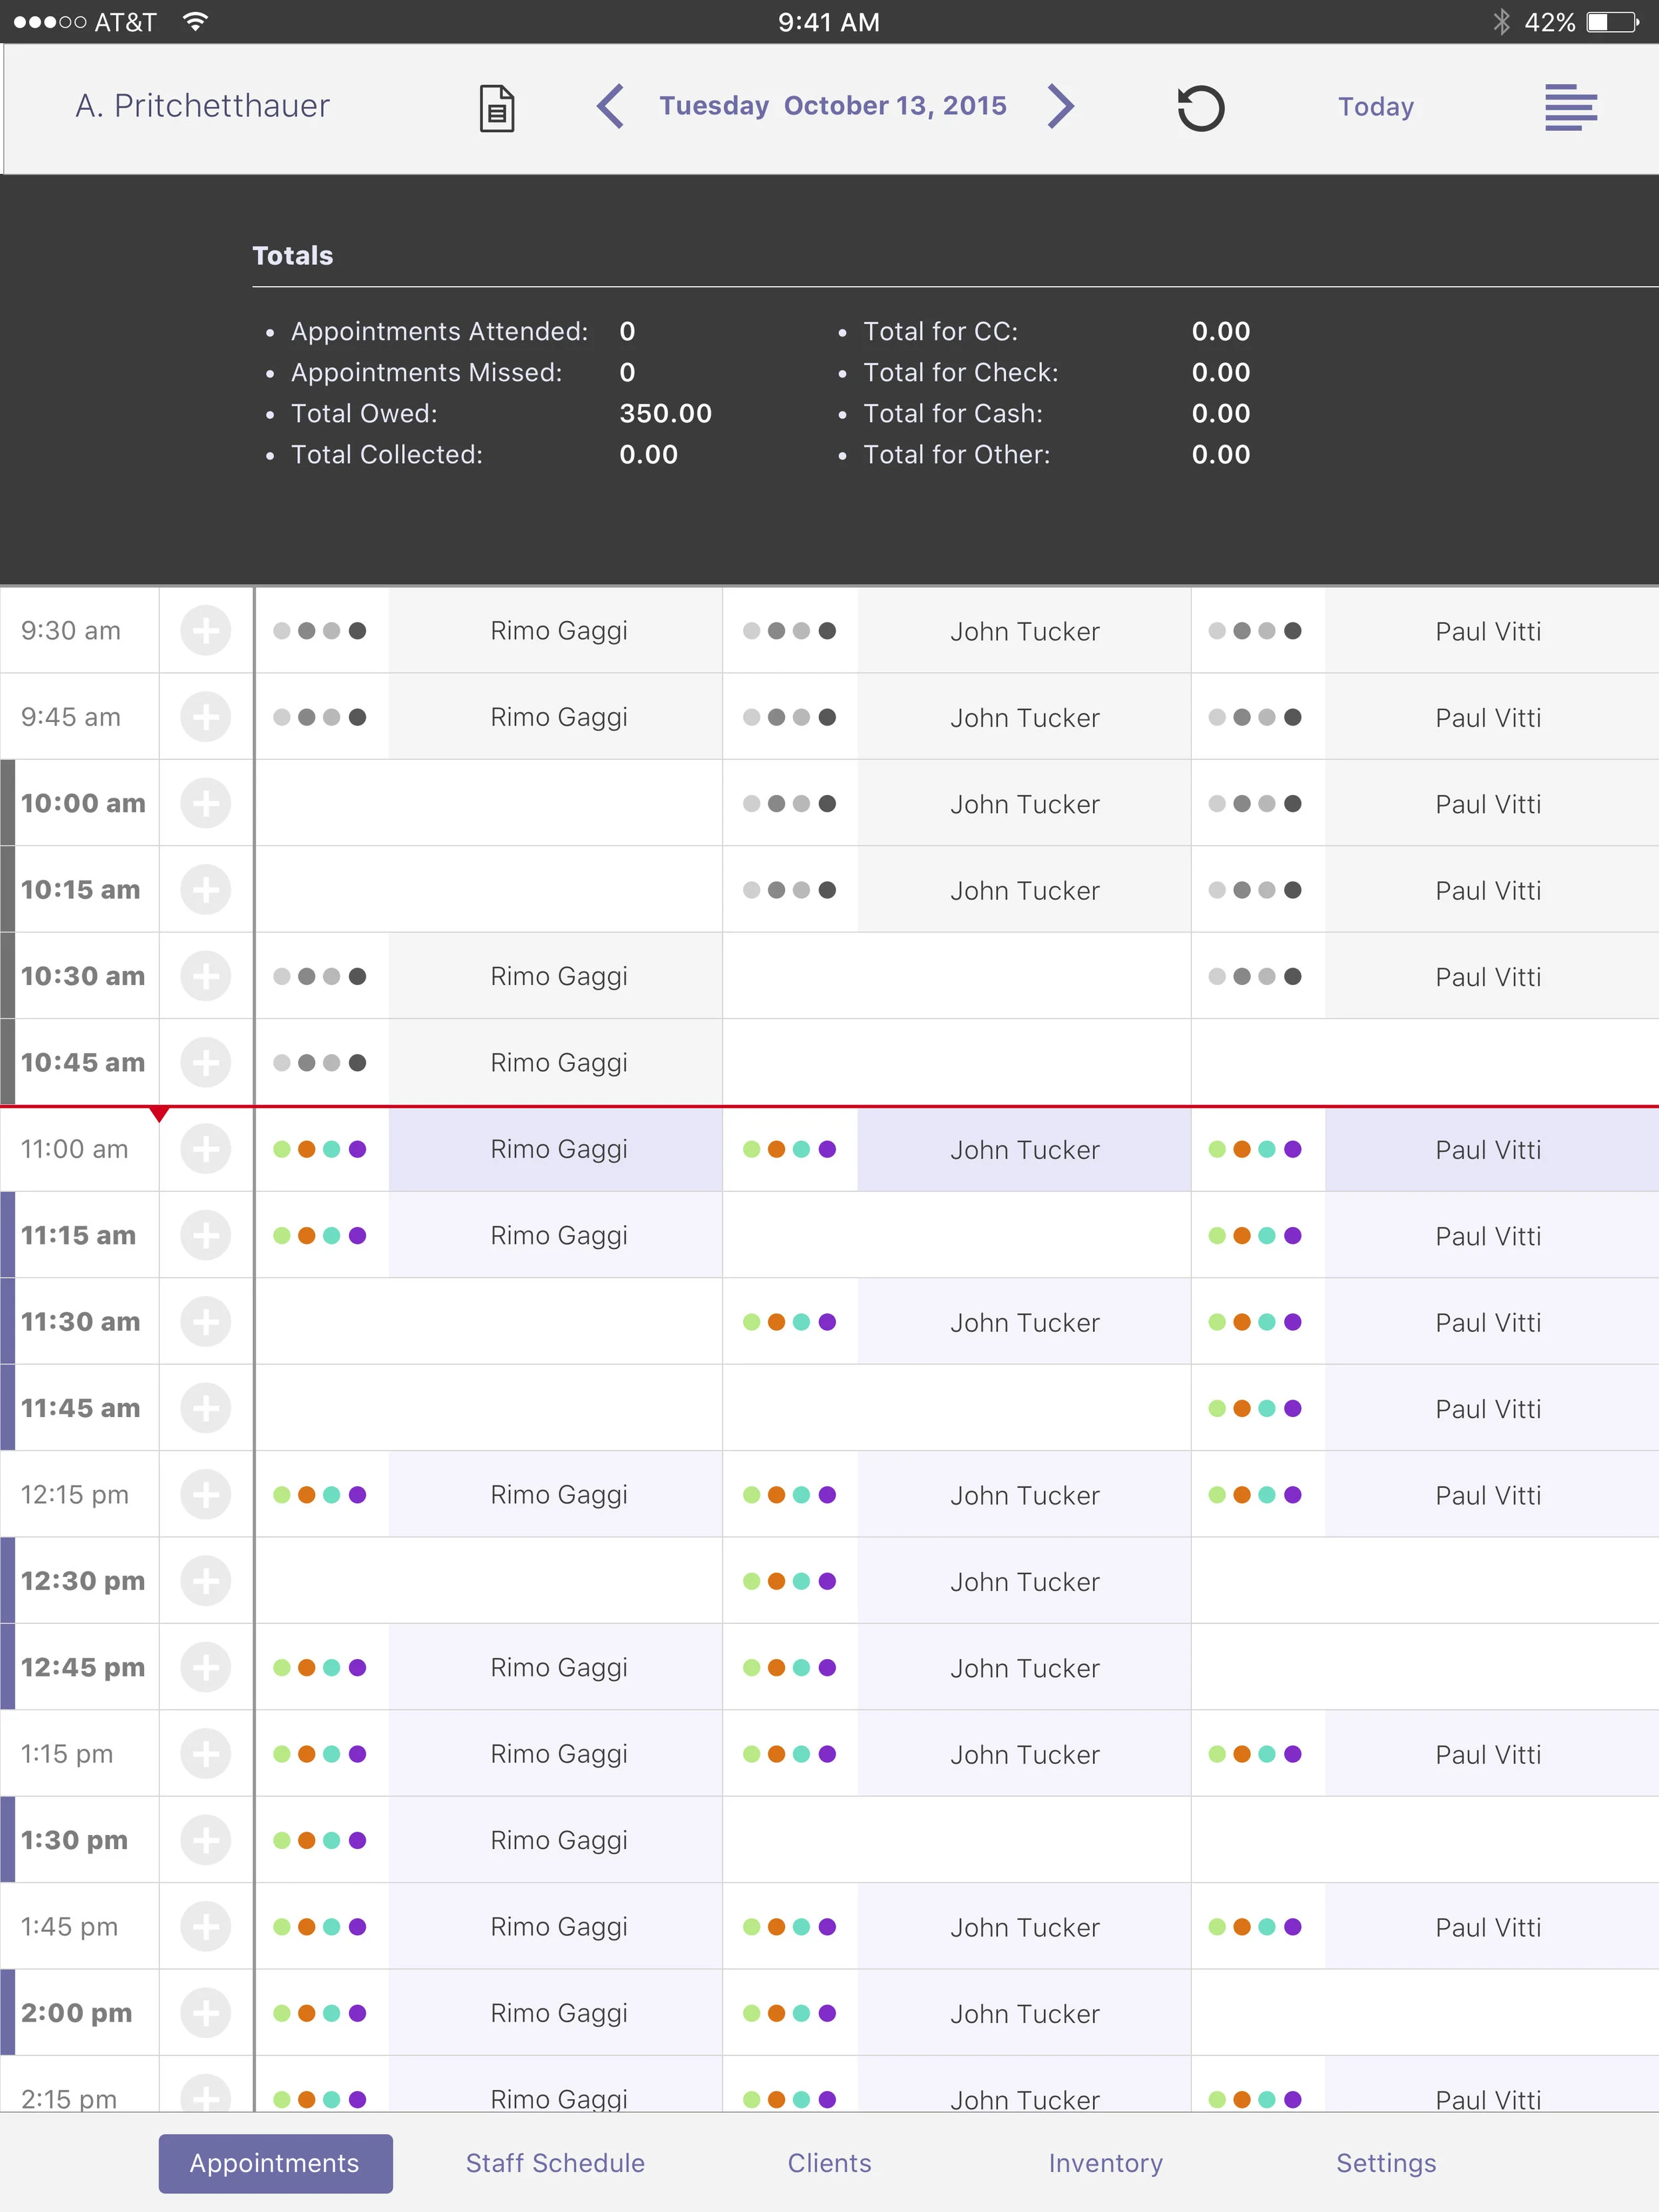Tap the plus button for 1:30 pm
The height and width of the screenshot is (2212, 1659).
click(206, 1840)
